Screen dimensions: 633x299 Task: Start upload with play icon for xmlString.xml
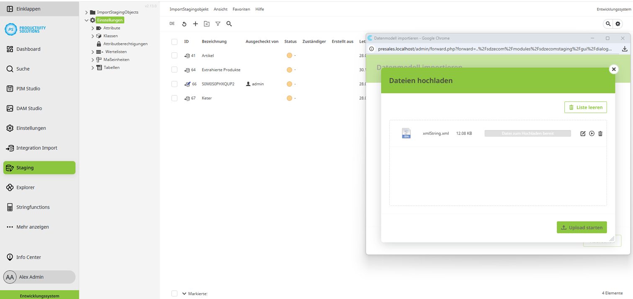coord(592,133)
